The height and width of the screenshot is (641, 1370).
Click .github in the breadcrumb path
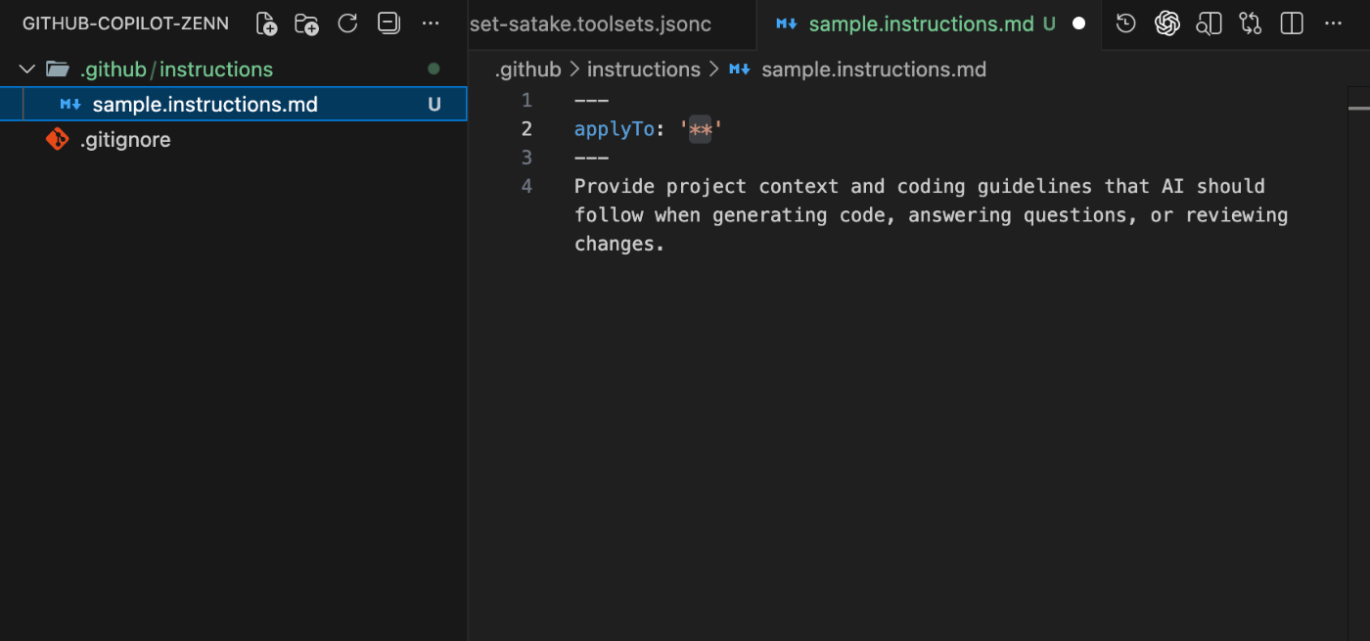coord(527,69)
